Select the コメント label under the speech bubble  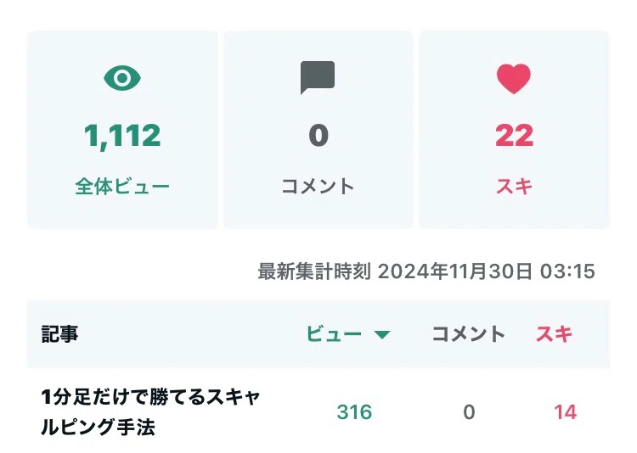tap(318, 187)
